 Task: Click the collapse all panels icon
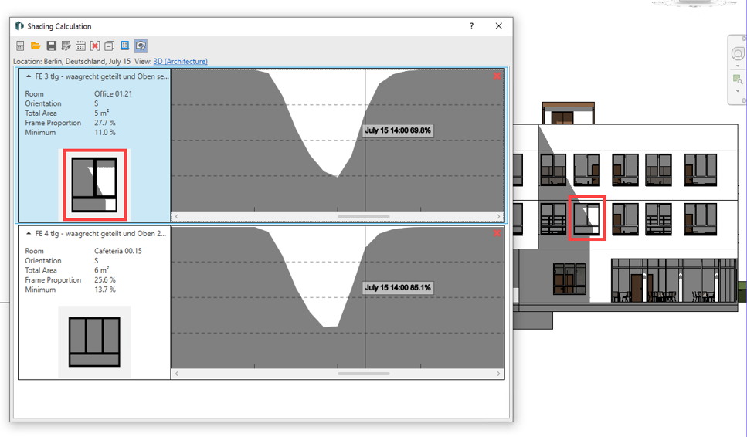pos(110,46)
